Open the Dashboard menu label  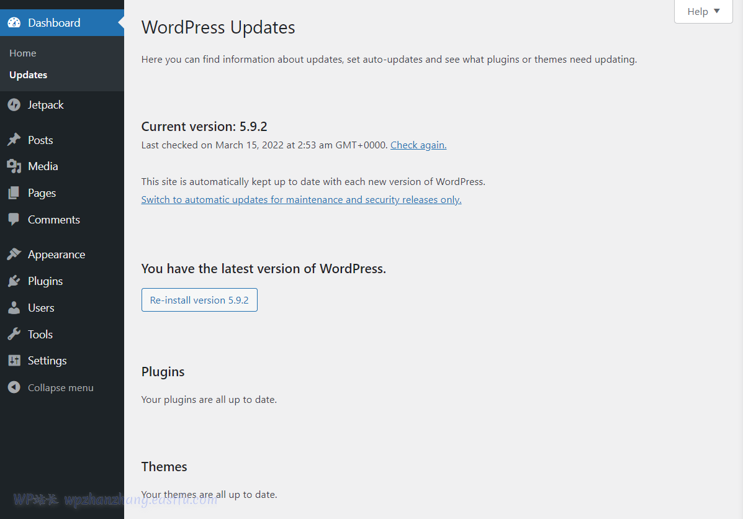coord(54,23)
